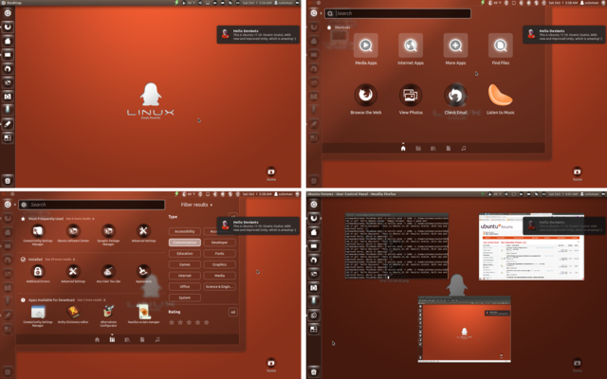Expand See more results for Installed
Viewport: 607px width, 379px height.
[x=60, y=260]
